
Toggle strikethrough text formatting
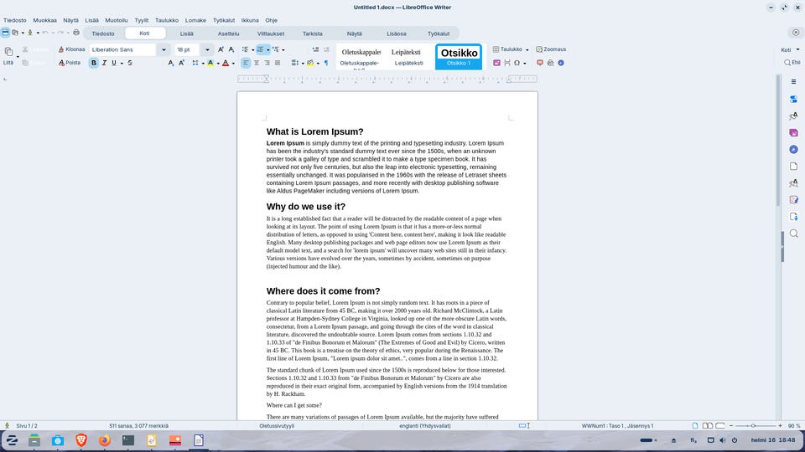pyautogui.click(x=130, y=63)
